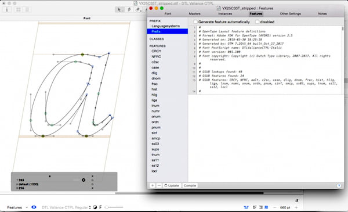This screenshot has width=348, height=212.
Task: Click the Compile button
Action: pyautogui.click(x=190, y=185)
